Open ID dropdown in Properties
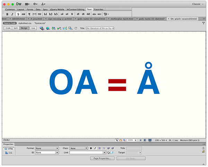Screen dimensions: 208x167 coord(47,152)
